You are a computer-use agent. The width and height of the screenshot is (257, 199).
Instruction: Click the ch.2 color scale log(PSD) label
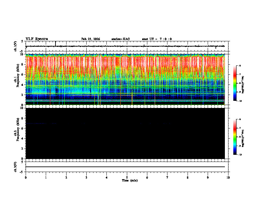pos(243,138)
